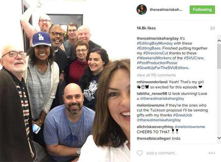
Task: Open the #SVUCrew hashtag link
Action: tap(194, 58)
